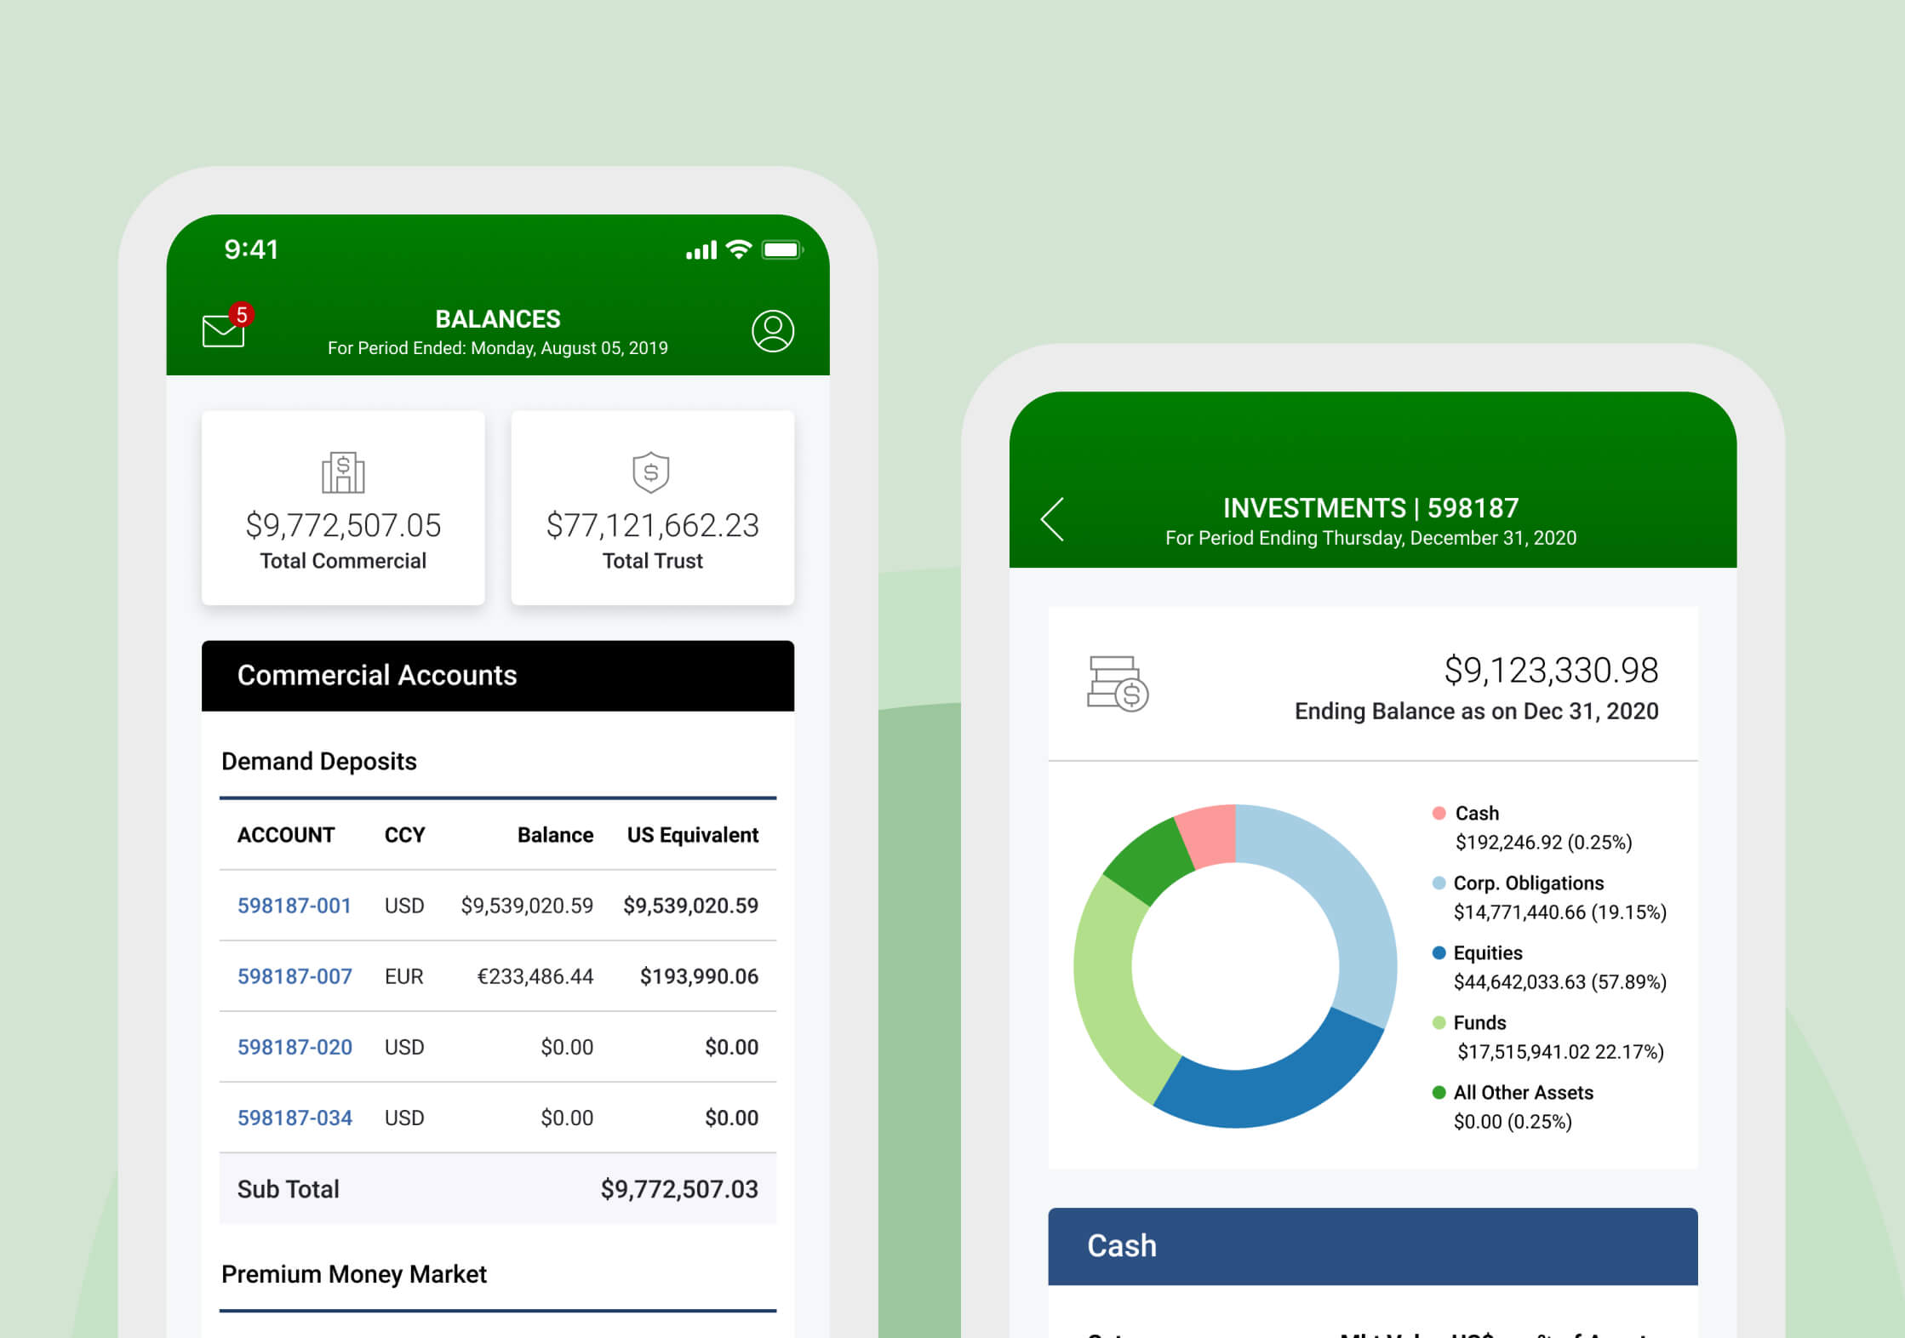Select the dark blue Equities legend dot
This screenshot has width=1905, height=1338.
[x=1439, y=952]
